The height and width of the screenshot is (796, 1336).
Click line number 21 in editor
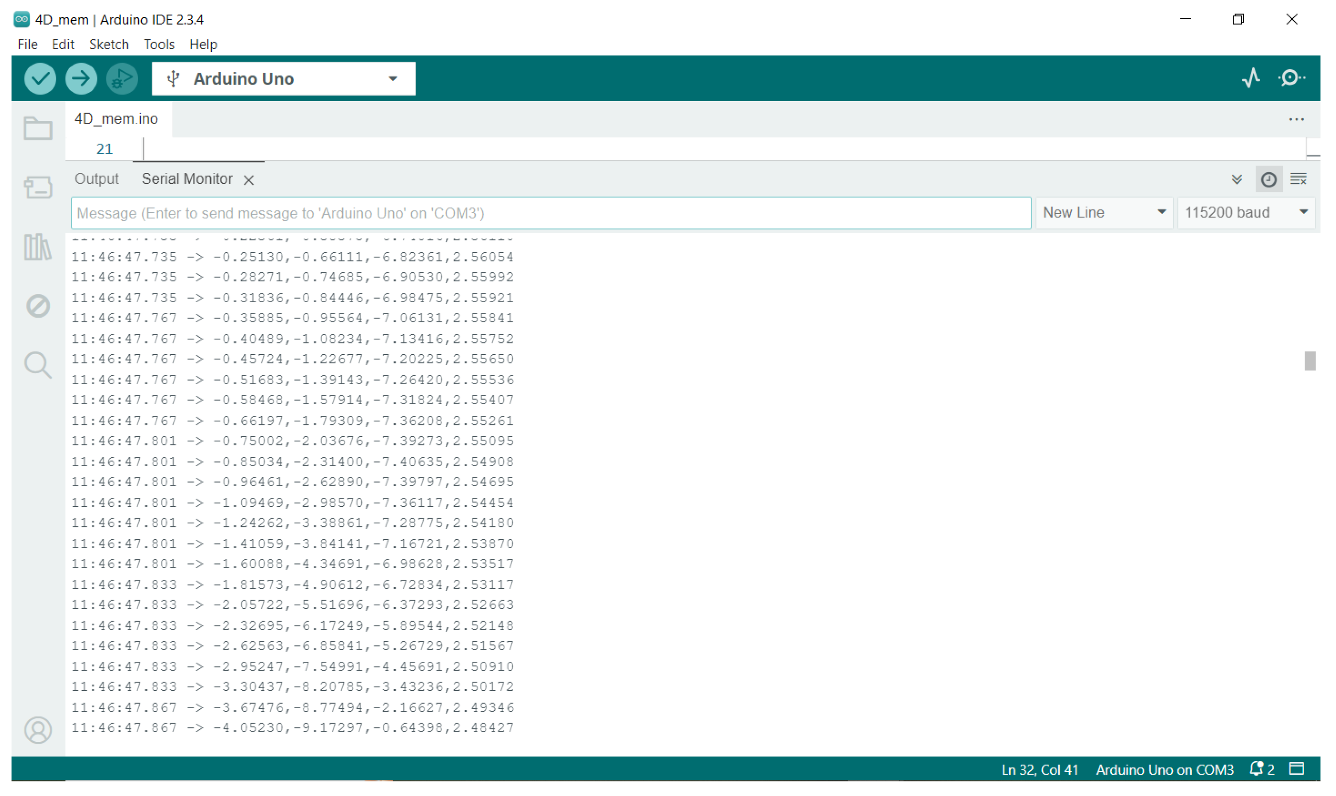[104, 148]
